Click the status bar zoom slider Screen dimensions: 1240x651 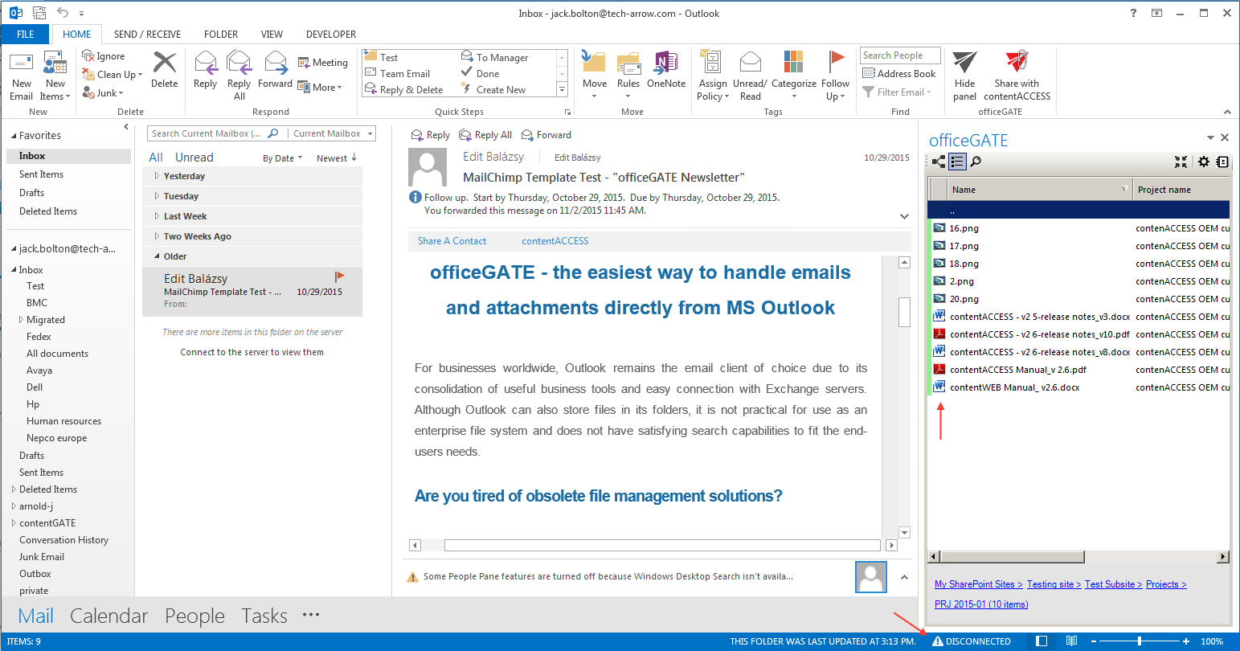click(1140, 641)
